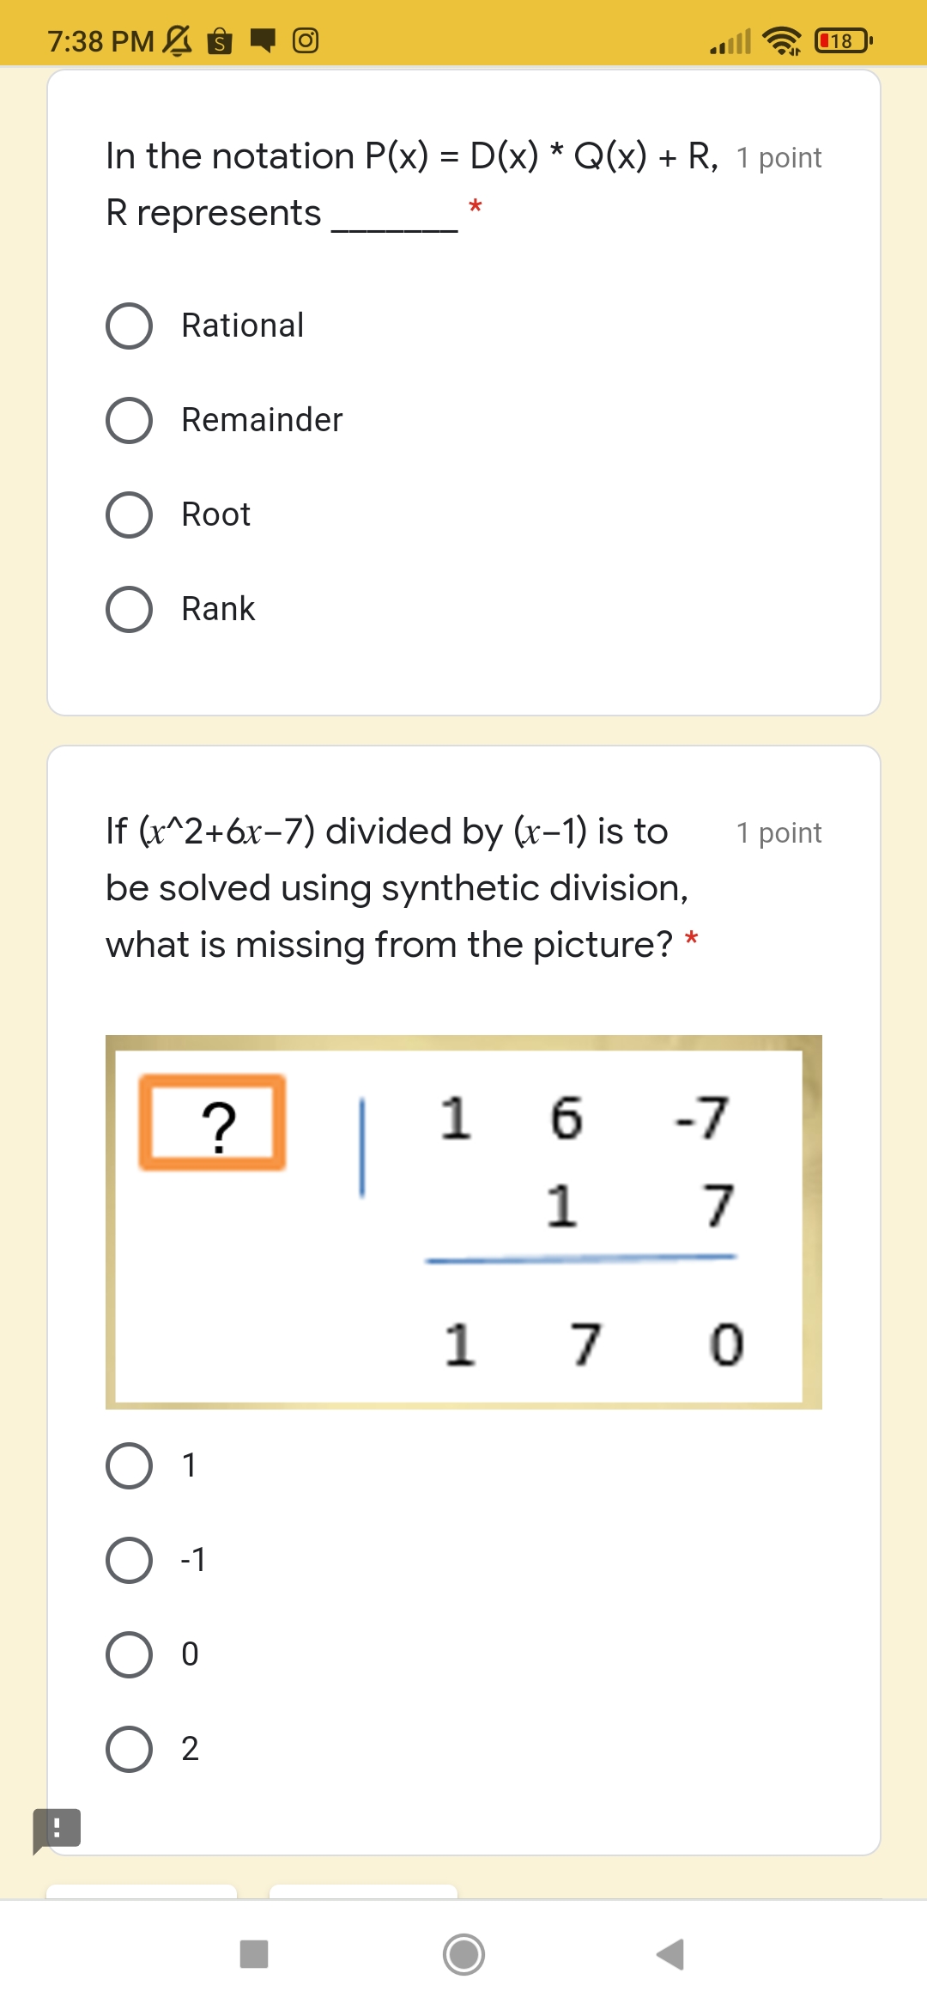Screen dimensions: 927x2010
Task: Select the Rational answer option
Action: [x=129, y=326]
